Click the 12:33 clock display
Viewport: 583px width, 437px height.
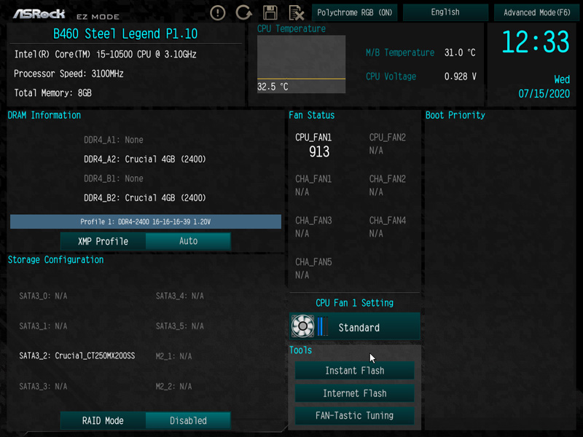click(536, 42)
